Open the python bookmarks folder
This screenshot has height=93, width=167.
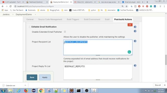[x=92, y=10]
